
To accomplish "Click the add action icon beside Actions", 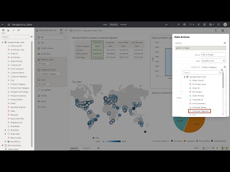I will [225, 43].
